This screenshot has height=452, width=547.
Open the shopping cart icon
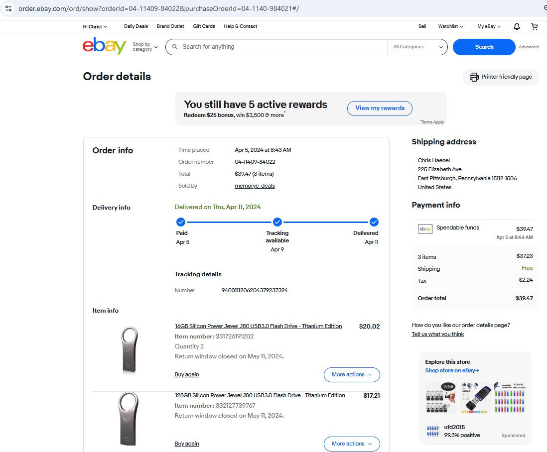pos(535,26)
